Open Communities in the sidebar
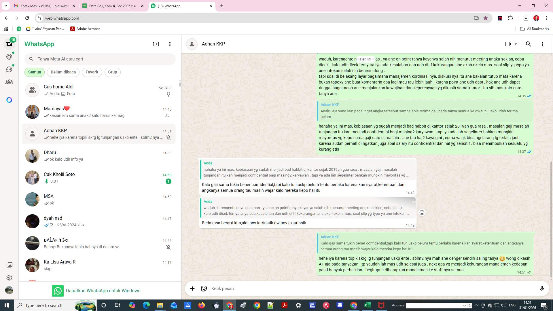Image resolution: width=553 pixels, height=311 pixels. coord(10,82)
